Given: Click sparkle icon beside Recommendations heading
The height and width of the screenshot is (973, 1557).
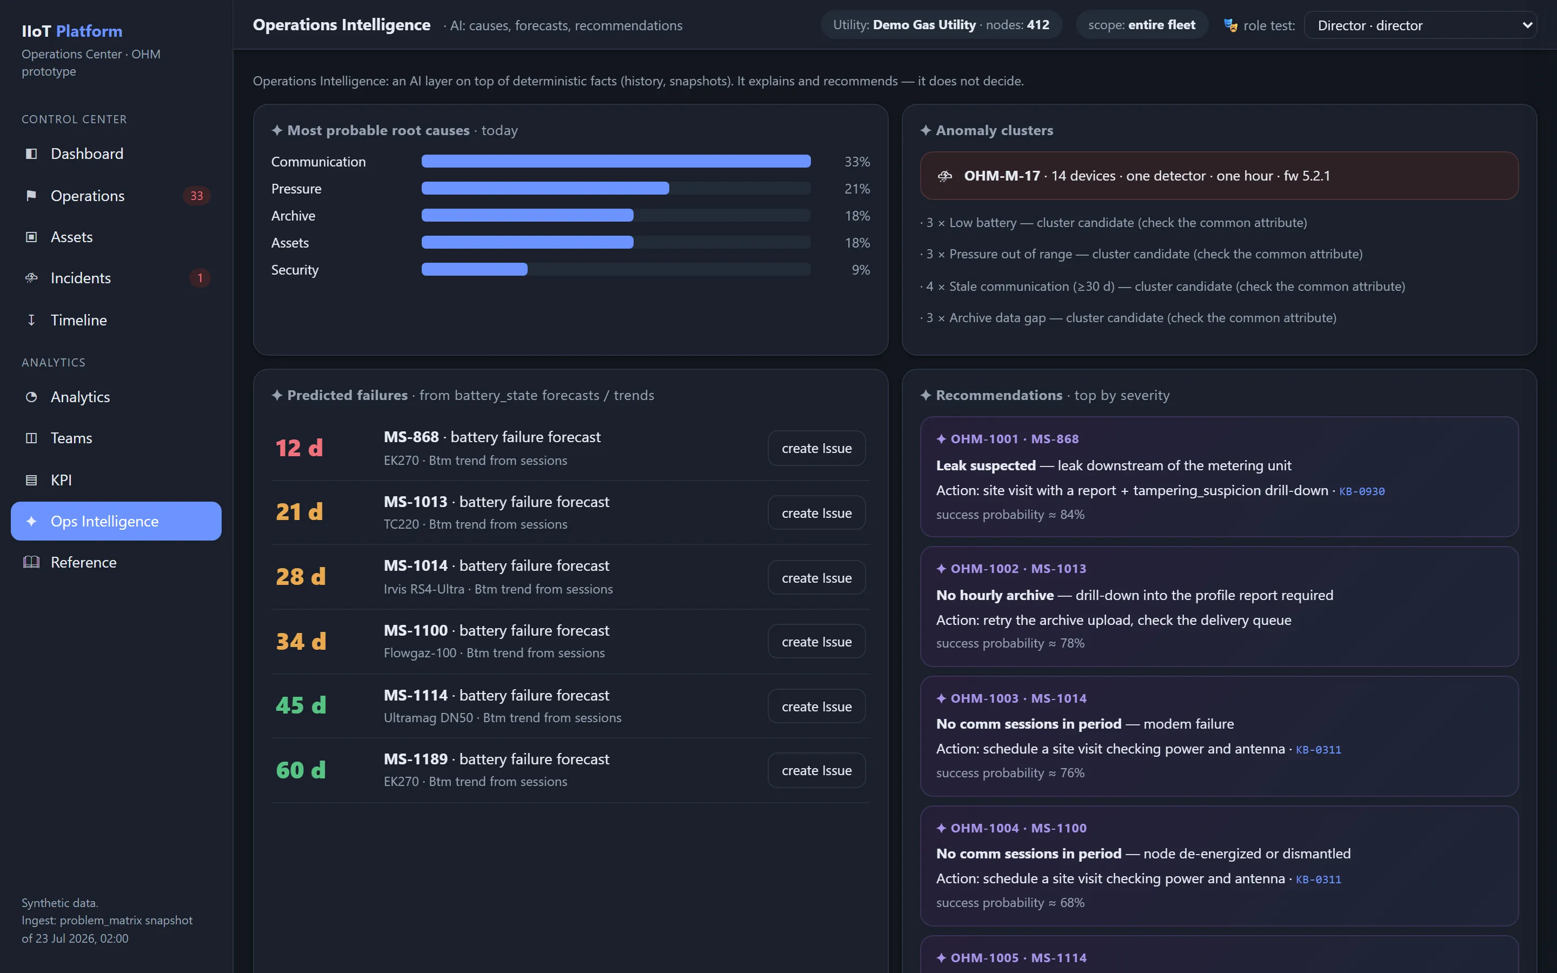Looking at the screenshot, I should point(925,395).
